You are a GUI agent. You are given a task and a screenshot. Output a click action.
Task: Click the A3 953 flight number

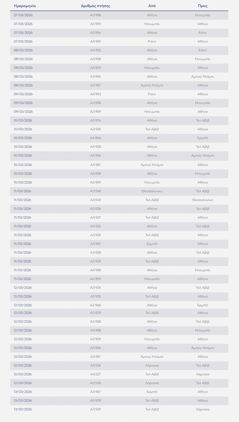pyautogui.click(x=96, y=94)
